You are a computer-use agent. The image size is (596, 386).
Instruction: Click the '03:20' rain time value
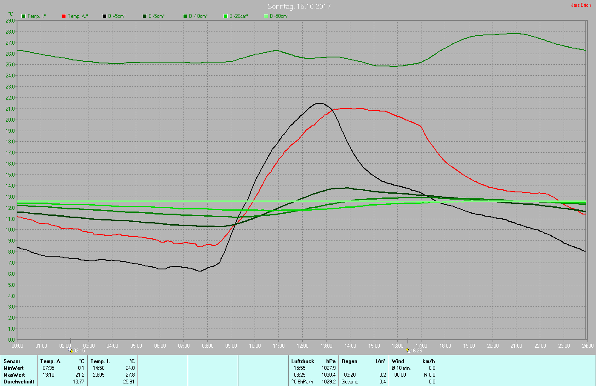[350, 375]
